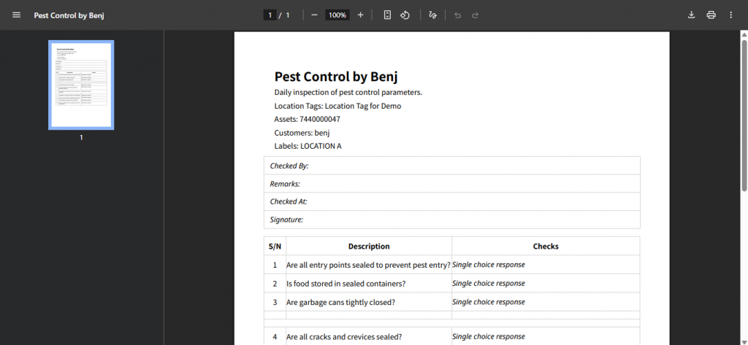Viewport: 748px width, 345px height.
Task: Click the 100% zoom level field
Action: pyautogui.click(x=337, y=15)
